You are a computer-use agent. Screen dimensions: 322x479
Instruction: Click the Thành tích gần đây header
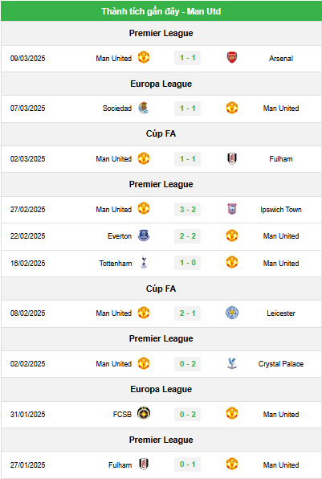[x=161, y=11]
